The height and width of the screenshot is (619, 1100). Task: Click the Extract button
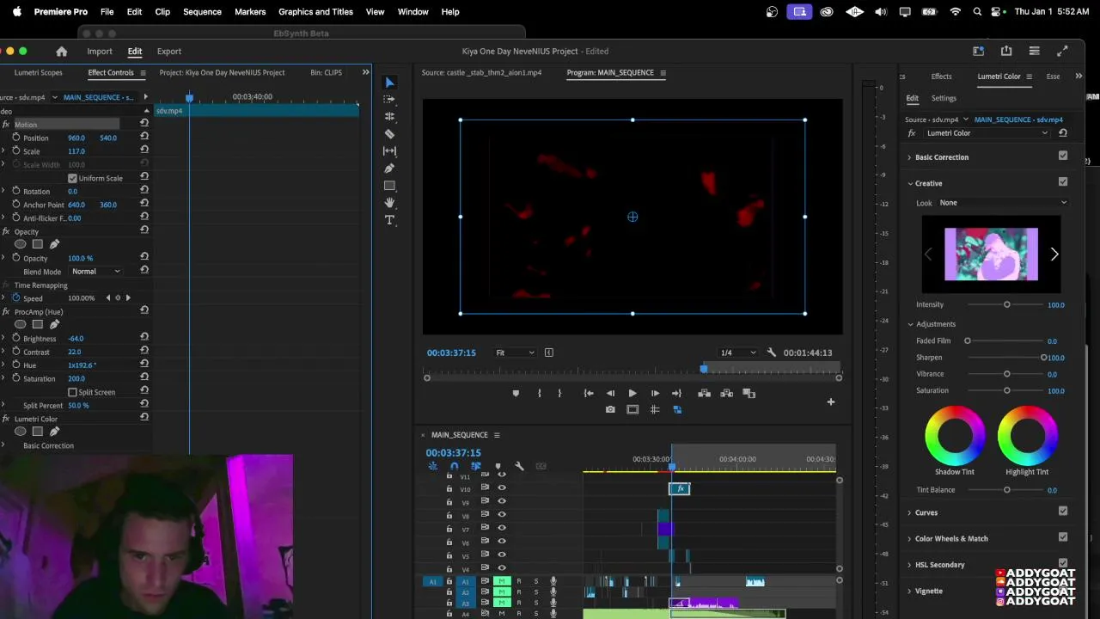pos(727,394)
